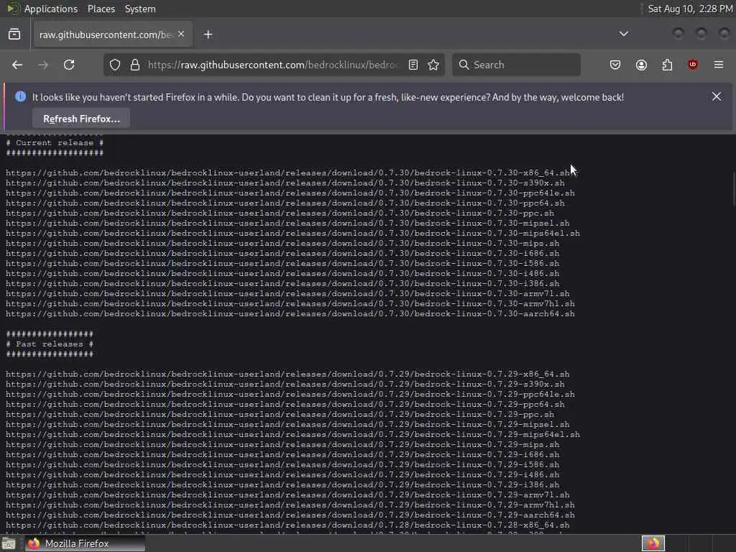Go back to previous page
Image resolution: width=736 pixels, height=552 pixels.
17,65
